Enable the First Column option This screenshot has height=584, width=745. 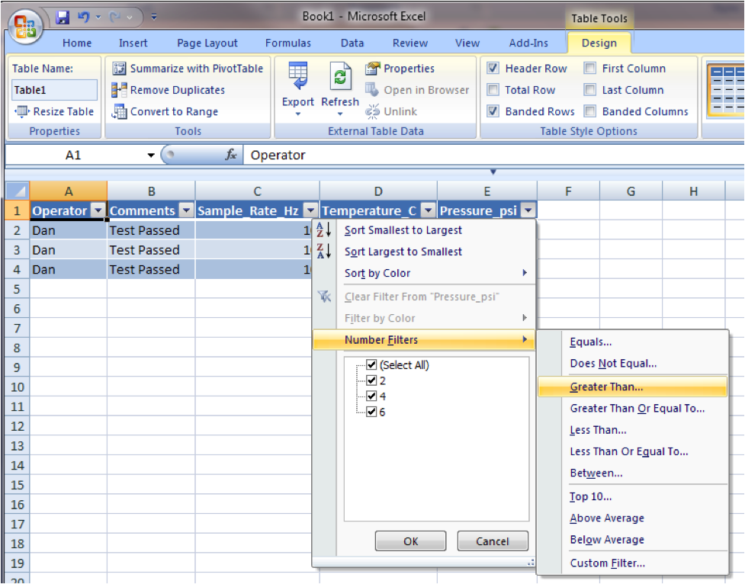coord(590,68)
